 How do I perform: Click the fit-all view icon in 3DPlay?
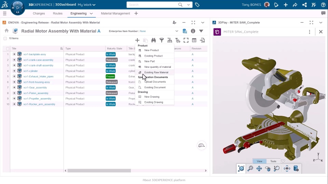(x=241, y=168)
